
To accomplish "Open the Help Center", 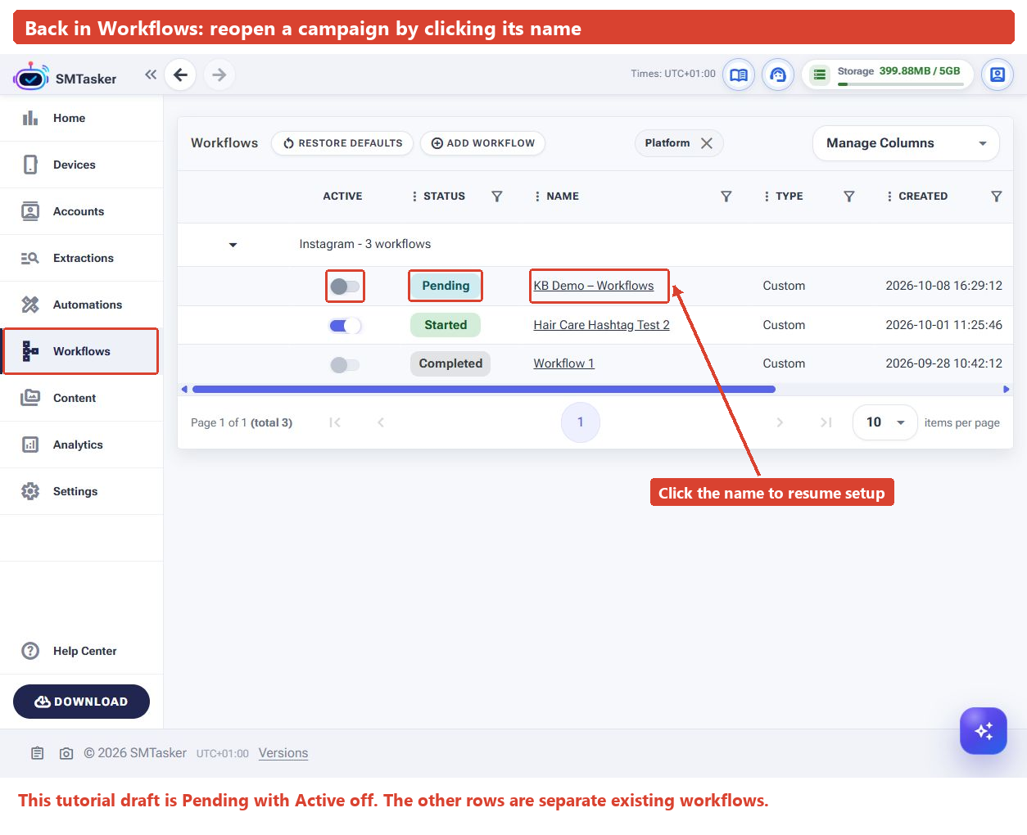I will (82, 651).
